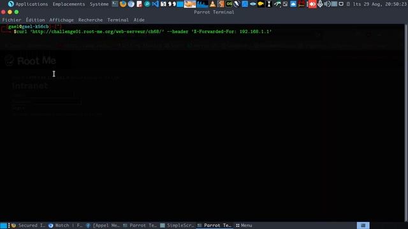Image resolution: width=408 pixels, height=229 pixels.
Task: Open the Fichier menu in Parrot Terminal
Action: click(11, 20)
